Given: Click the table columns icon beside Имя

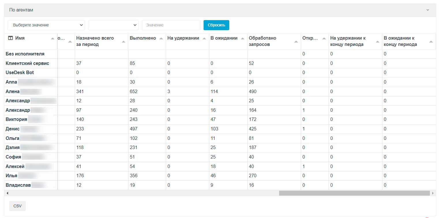Looking at the screenshot, I should [x=10, y=38].
